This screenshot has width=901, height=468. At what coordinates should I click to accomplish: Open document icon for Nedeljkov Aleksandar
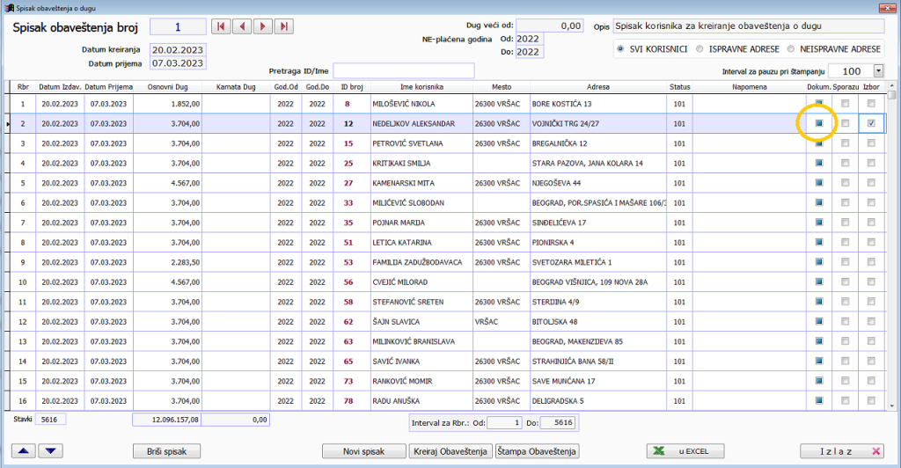(818, 123)
